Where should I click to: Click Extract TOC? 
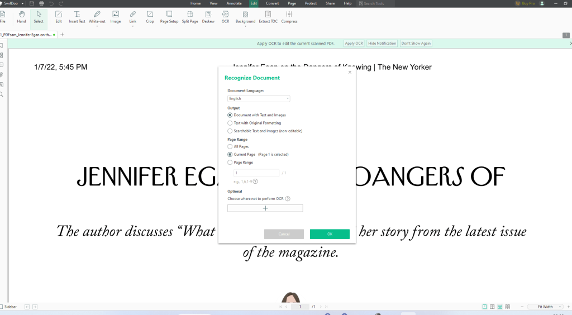268,17
